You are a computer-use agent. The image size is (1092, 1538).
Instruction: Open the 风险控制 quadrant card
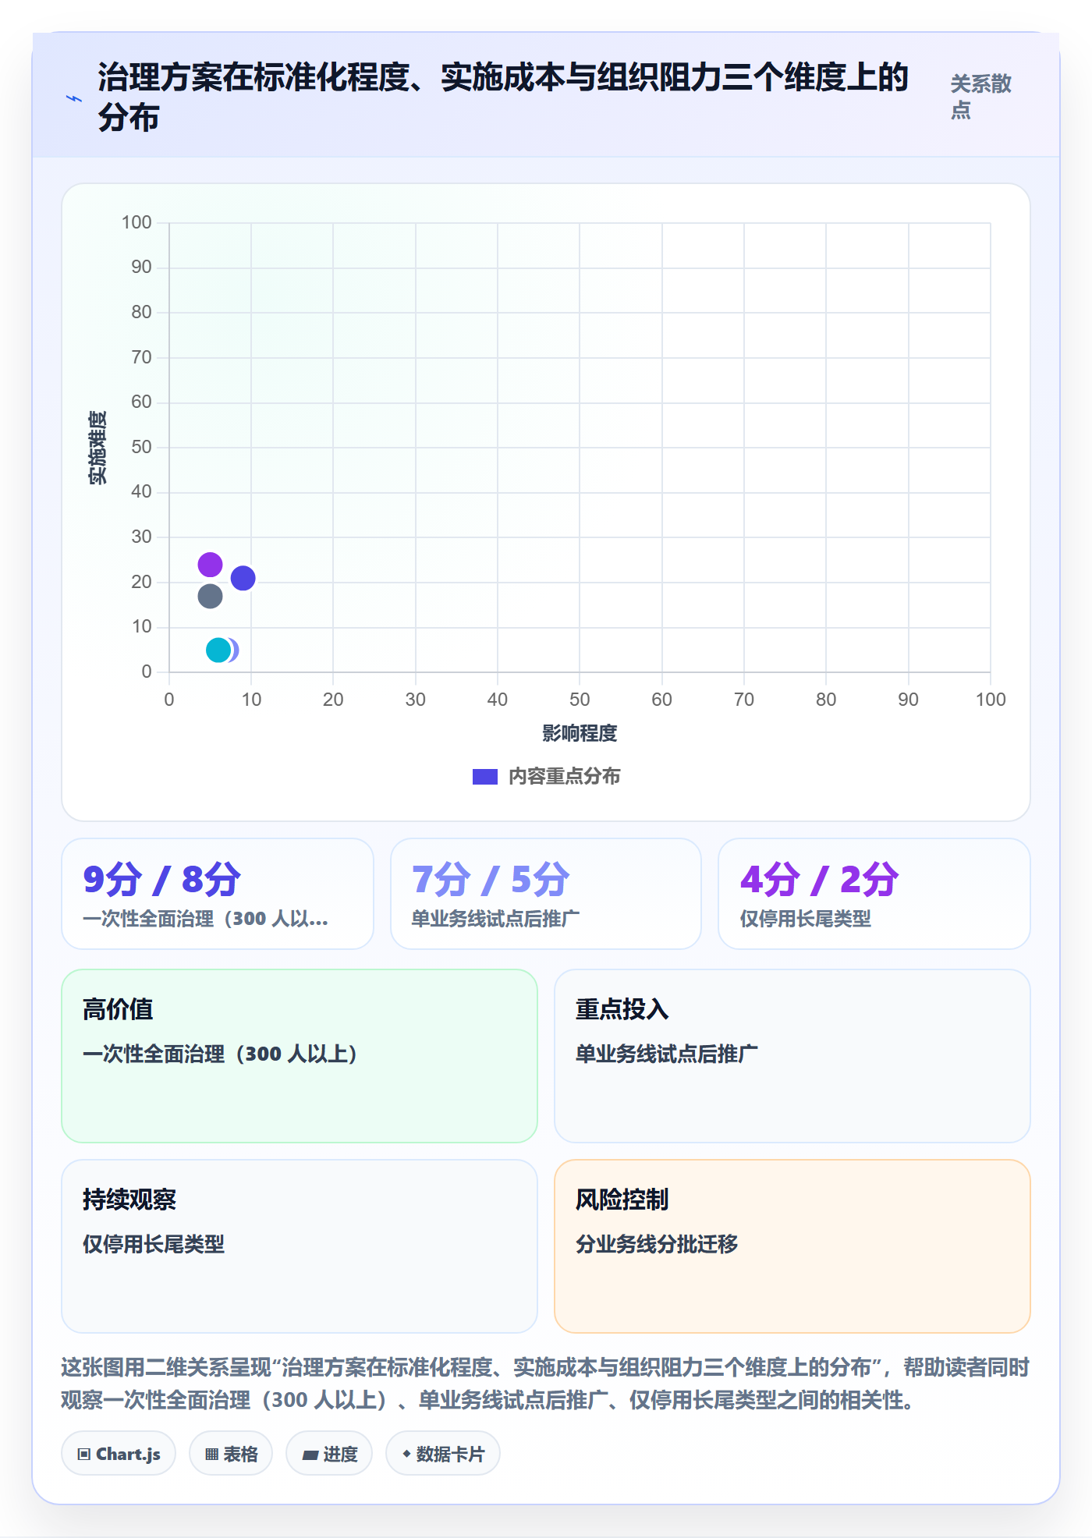792,1246
